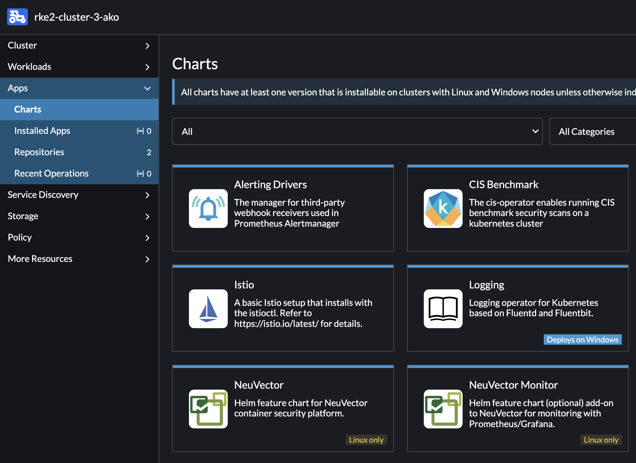The width and height of the screenshot is (636, 463).
Task: Click the Istio description text
Action: click(303, 313)
